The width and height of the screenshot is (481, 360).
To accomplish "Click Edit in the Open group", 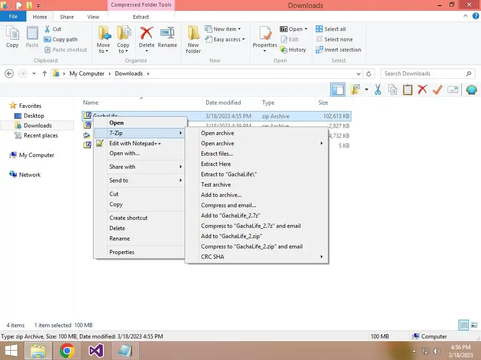I will [289, 39].
